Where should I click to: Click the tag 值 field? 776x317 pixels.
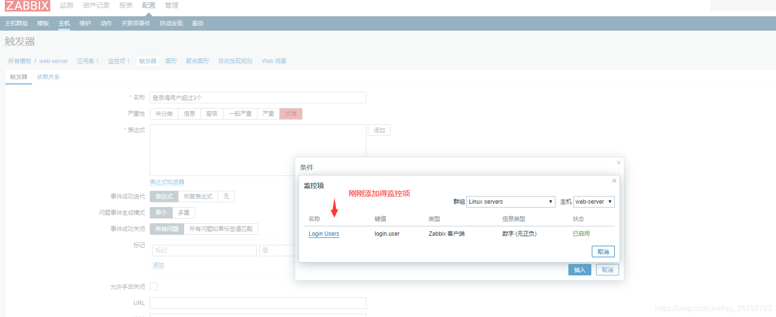(x=277, y=251)
